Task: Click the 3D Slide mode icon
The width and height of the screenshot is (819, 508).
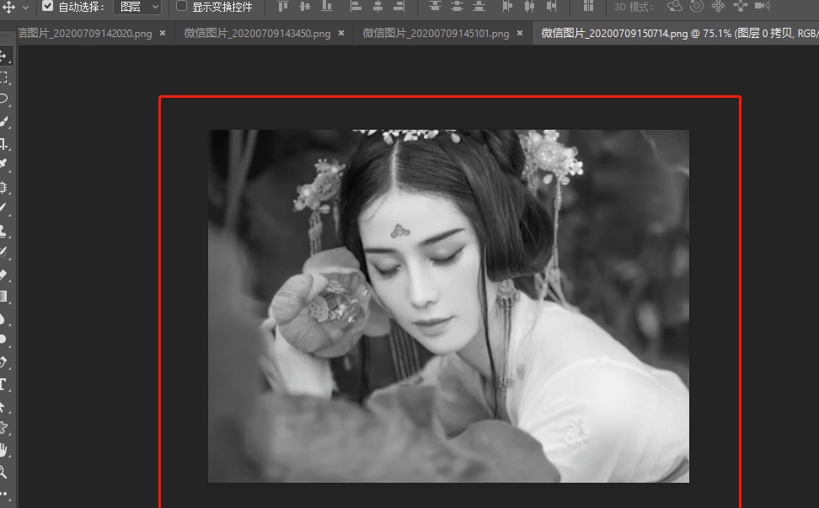Action: [740, 6]
